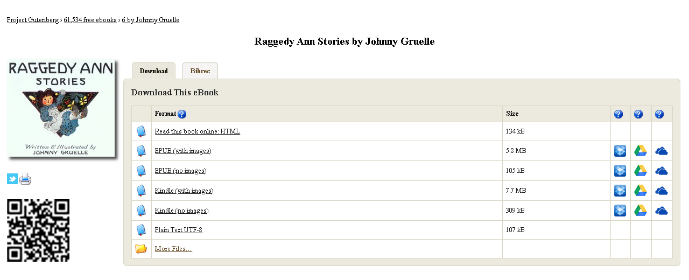
Task: Click the QR code image
Action: 38,230
